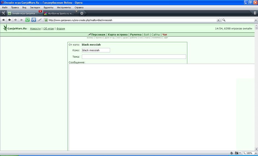
Task: Click the Fit to Width status bar icon
Action: click(232, 153)
